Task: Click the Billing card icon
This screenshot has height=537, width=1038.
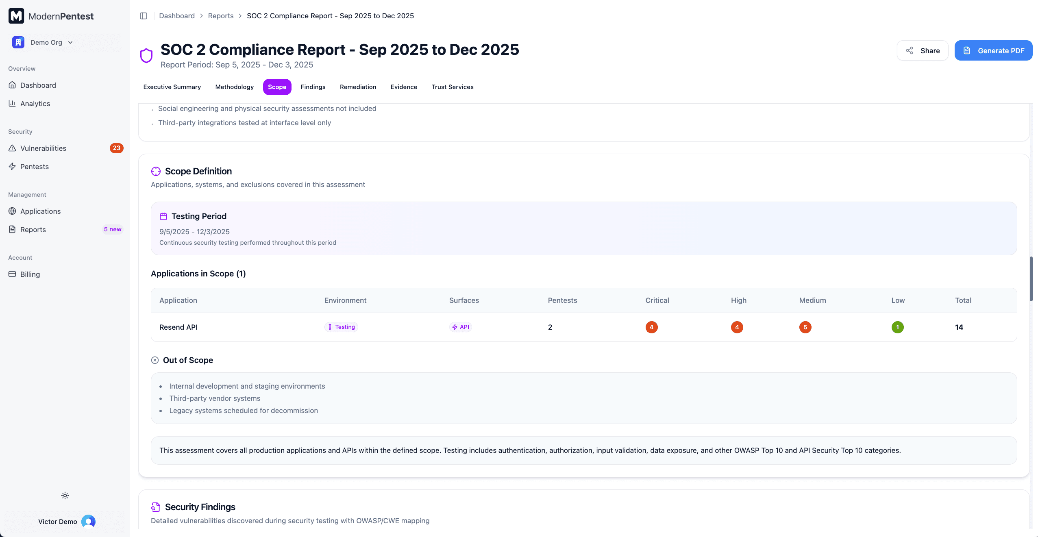Action: click(x=12, y=274)
